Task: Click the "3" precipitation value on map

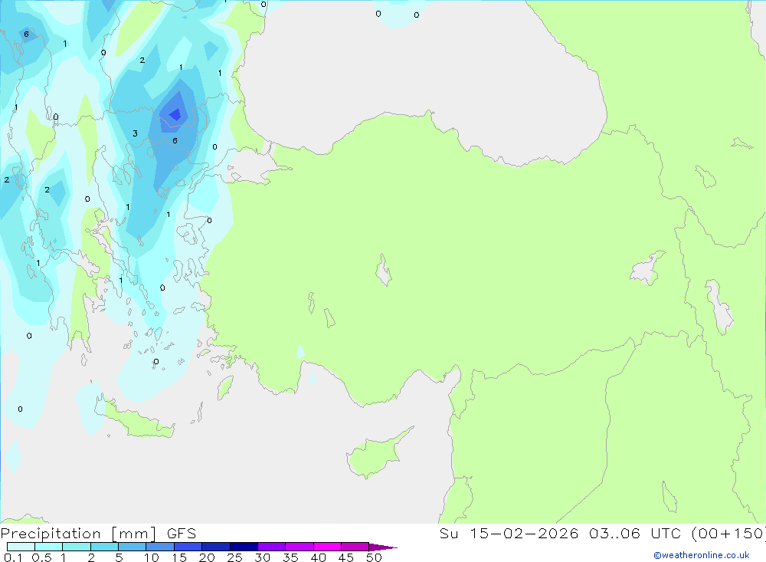Action: point(136,133)
